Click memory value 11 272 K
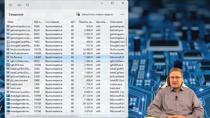The image size is (210, 118). 88,88
